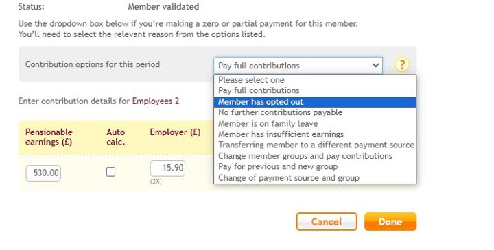Open the yellow question mark help icon
The width and height of the screenshot is (494, 250).
[x=401, y=65]
